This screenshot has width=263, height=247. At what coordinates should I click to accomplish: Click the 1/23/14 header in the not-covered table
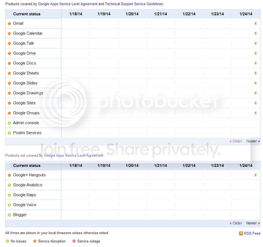pos(217,166)
